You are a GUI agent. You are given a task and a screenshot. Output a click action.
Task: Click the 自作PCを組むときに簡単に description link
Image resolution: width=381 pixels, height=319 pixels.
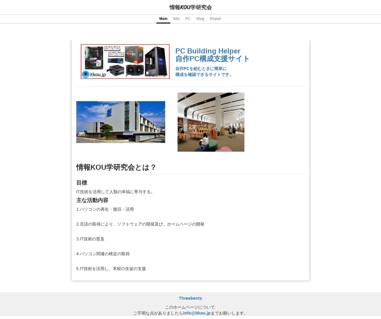[201, 69]
